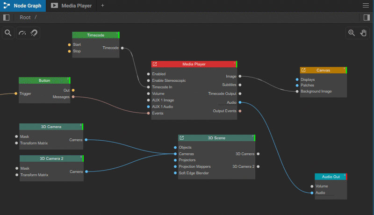The height and width of the screenshot is (215, 374).
Task: Click 3D Camera 2 node's Camera output port
Action: 86,172
